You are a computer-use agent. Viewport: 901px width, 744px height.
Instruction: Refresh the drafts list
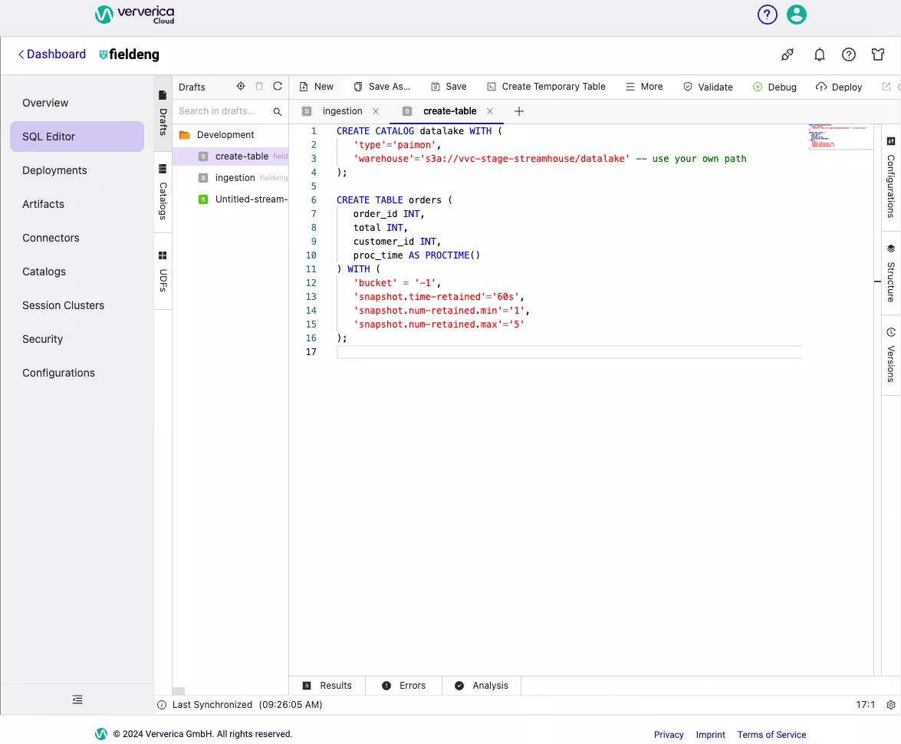278,86
